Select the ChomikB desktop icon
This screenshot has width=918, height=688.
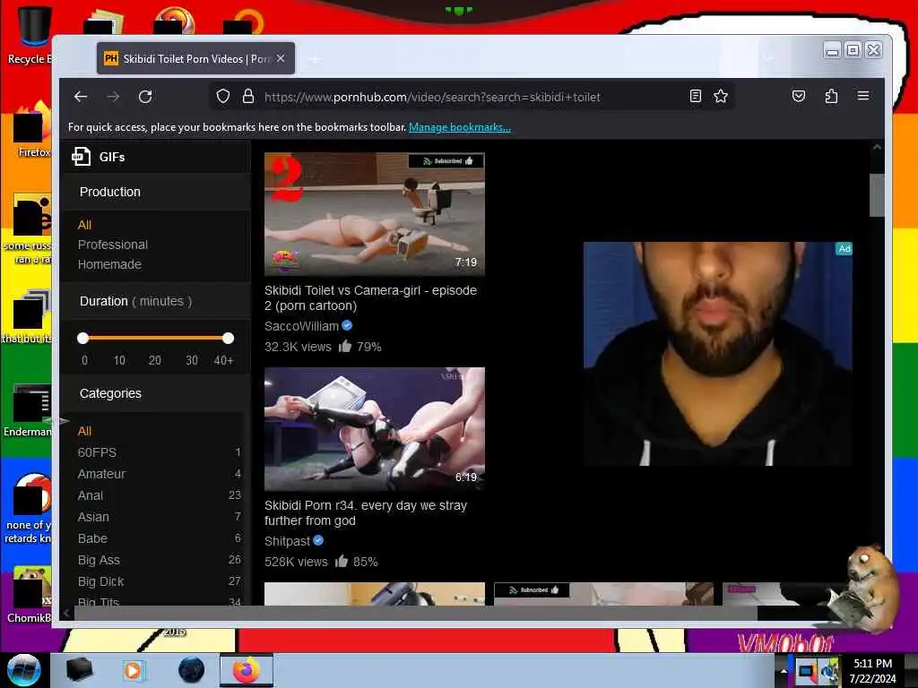coord(30,595)
